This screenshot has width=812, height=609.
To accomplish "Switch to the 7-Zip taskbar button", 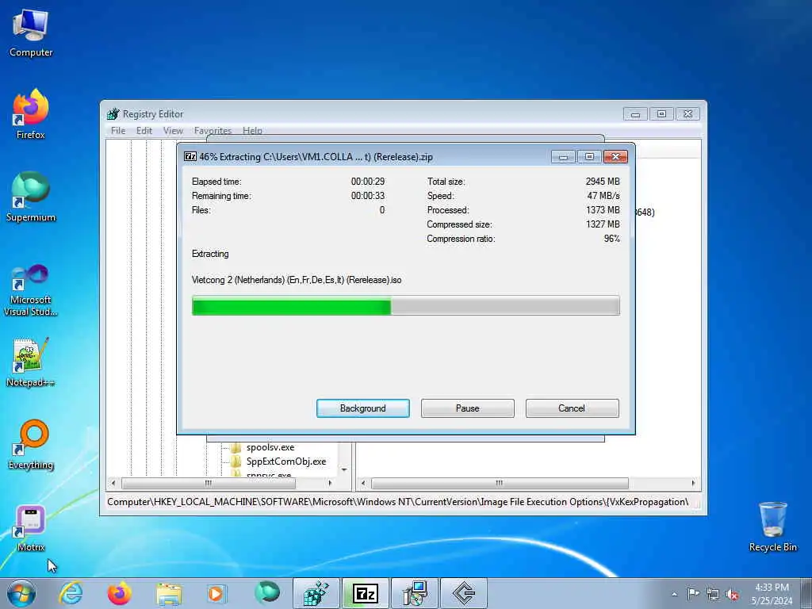I will 365,593.
